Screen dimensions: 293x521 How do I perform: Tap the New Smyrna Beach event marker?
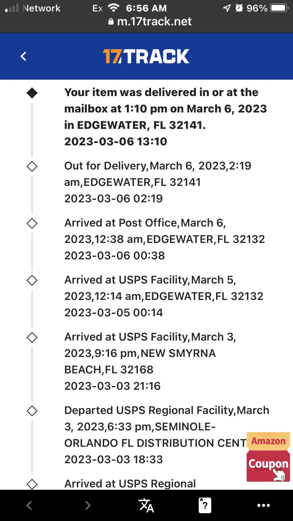(32, 337)
